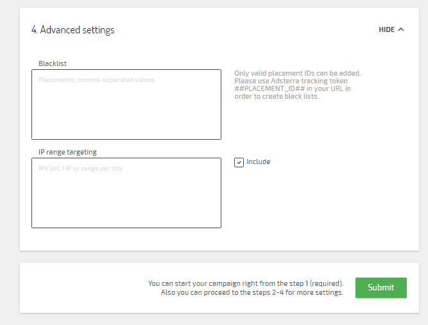This screenshot has height=325, width=428.
Task: Click 'IPs list, 1 IP or range per line' placeholder
Action: tap(80, 168)
